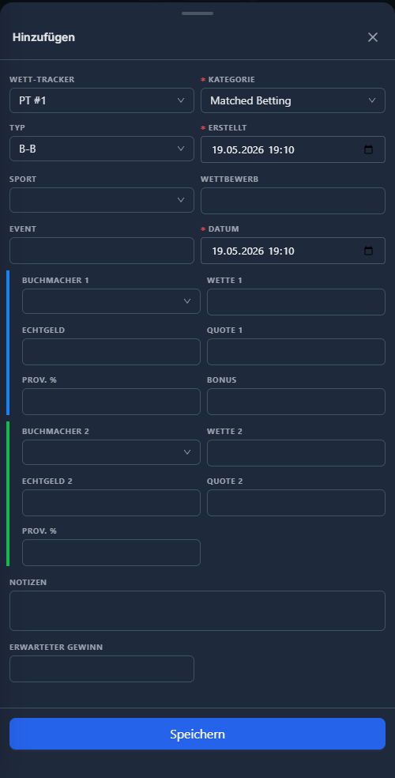395x778 pixels.
Task: Click into the Event text field
Action: 102,251
